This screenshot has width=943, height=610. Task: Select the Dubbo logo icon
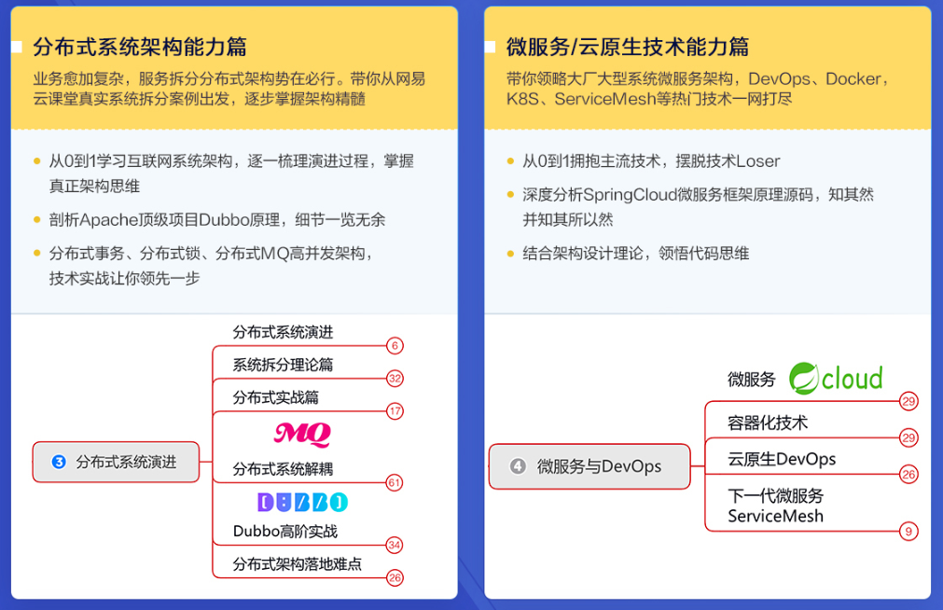(301, 503)
